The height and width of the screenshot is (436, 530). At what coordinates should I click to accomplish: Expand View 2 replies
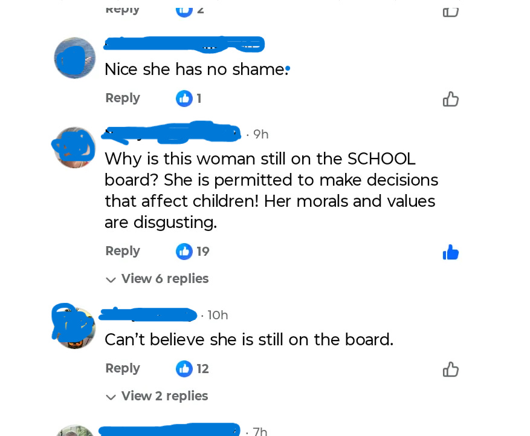point(157,395)
